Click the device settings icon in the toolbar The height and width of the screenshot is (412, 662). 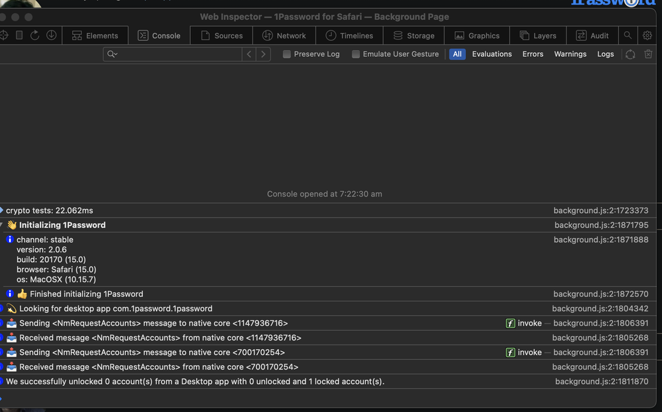click(19, 36)
